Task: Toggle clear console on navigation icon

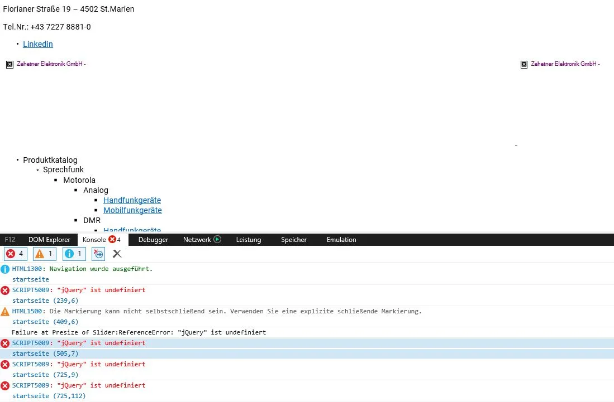Action: (x=98, y=254)
